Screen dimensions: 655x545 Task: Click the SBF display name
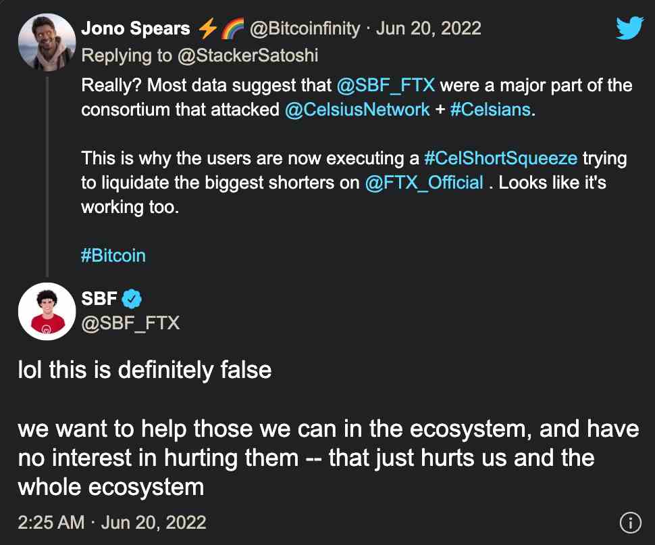99,299
